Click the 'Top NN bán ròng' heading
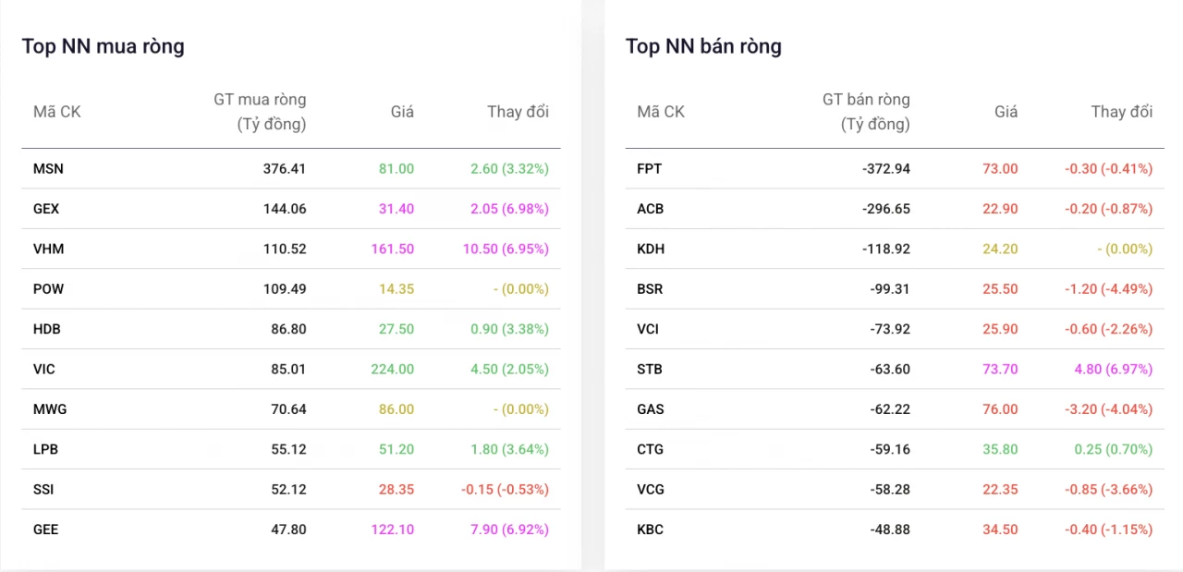 (703, 46)
